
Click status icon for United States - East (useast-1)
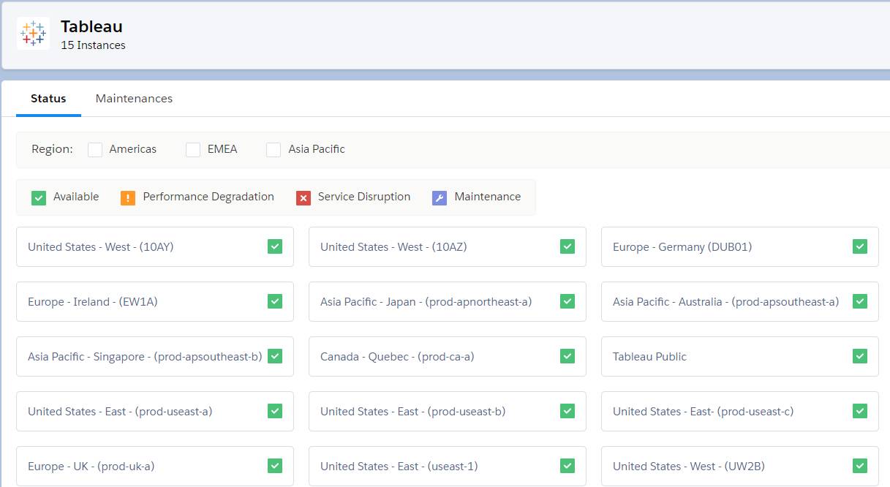click(567, 466)
